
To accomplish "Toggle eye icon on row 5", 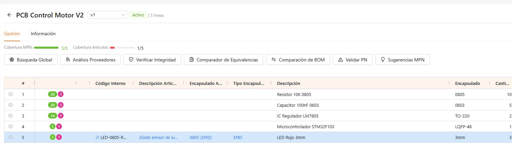I will [10, 137].
